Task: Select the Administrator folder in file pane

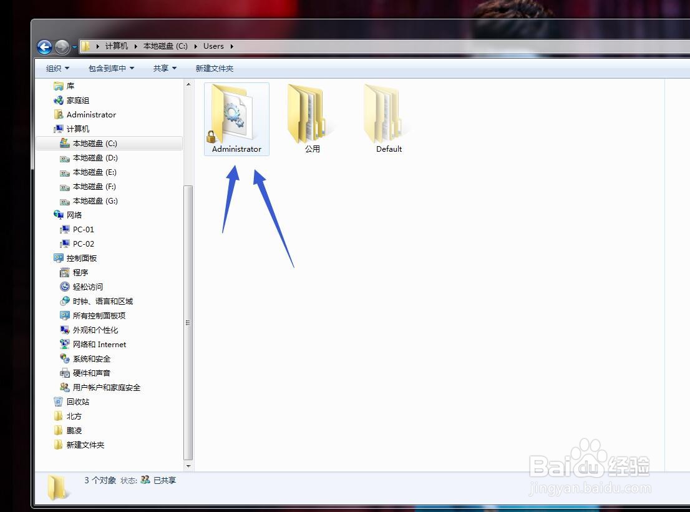Action: point(236,119)
